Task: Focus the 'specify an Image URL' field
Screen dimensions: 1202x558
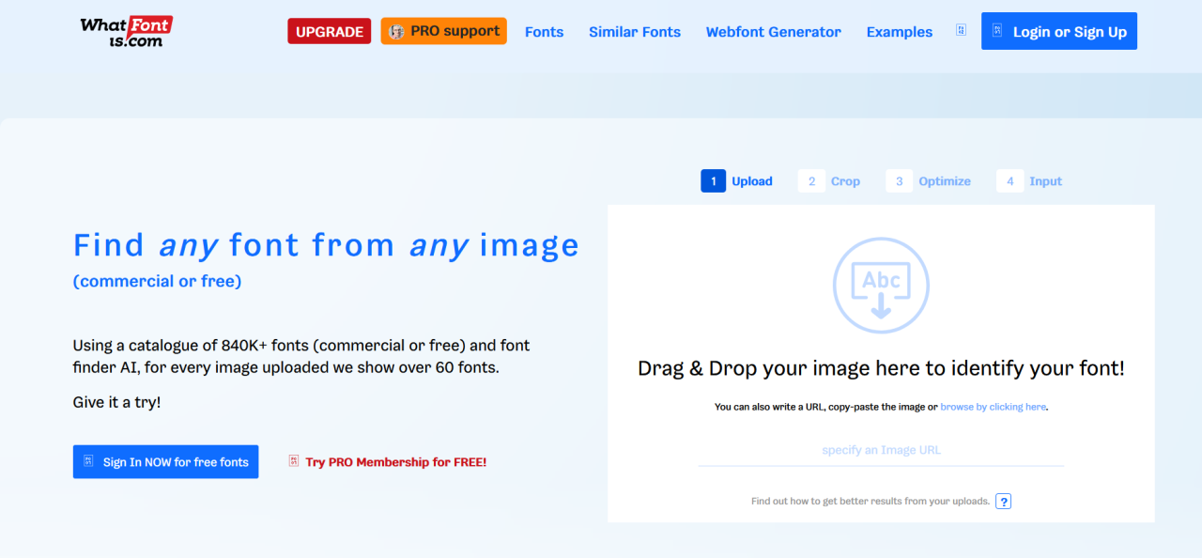Action: (x=881, y=450)
